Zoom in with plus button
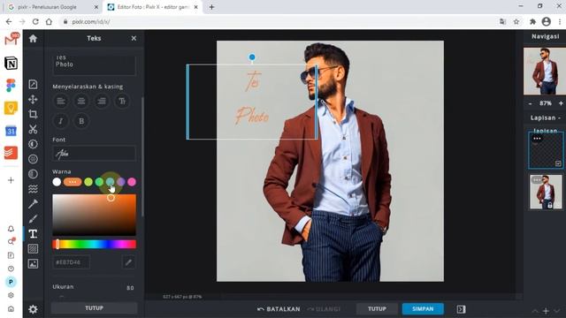566x318 pixels. [561, 103]
